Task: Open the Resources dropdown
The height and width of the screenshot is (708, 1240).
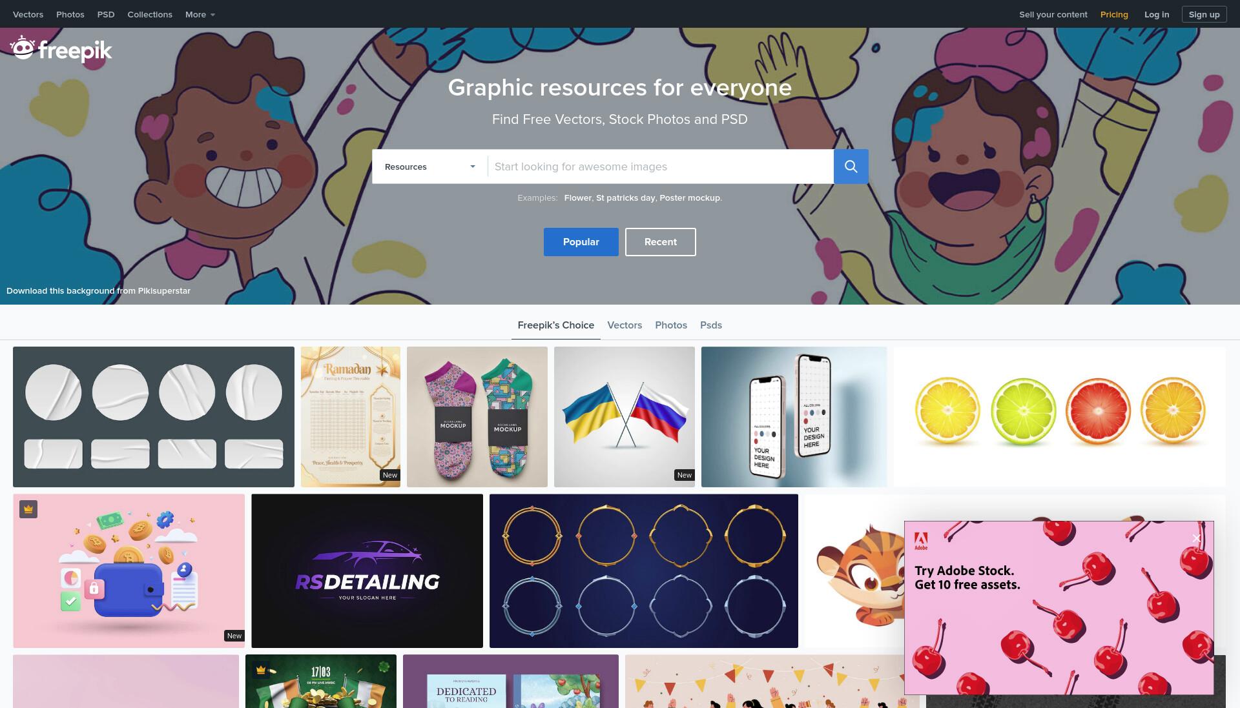Action: click(429, 167)
